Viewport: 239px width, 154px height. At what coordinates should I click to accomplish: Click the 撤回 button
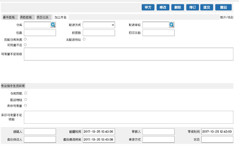223,7
